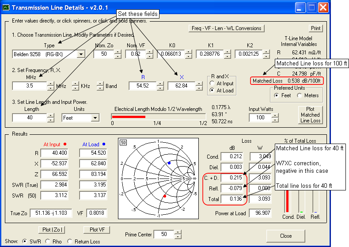Click the Plot Matched Line Loss button
Screen dimensions: 349x247
pyautogui.click(x=310, y=114)
